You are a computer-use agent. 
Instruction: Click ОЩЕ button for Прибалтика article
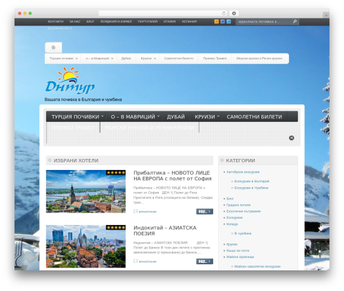[204, 211]
